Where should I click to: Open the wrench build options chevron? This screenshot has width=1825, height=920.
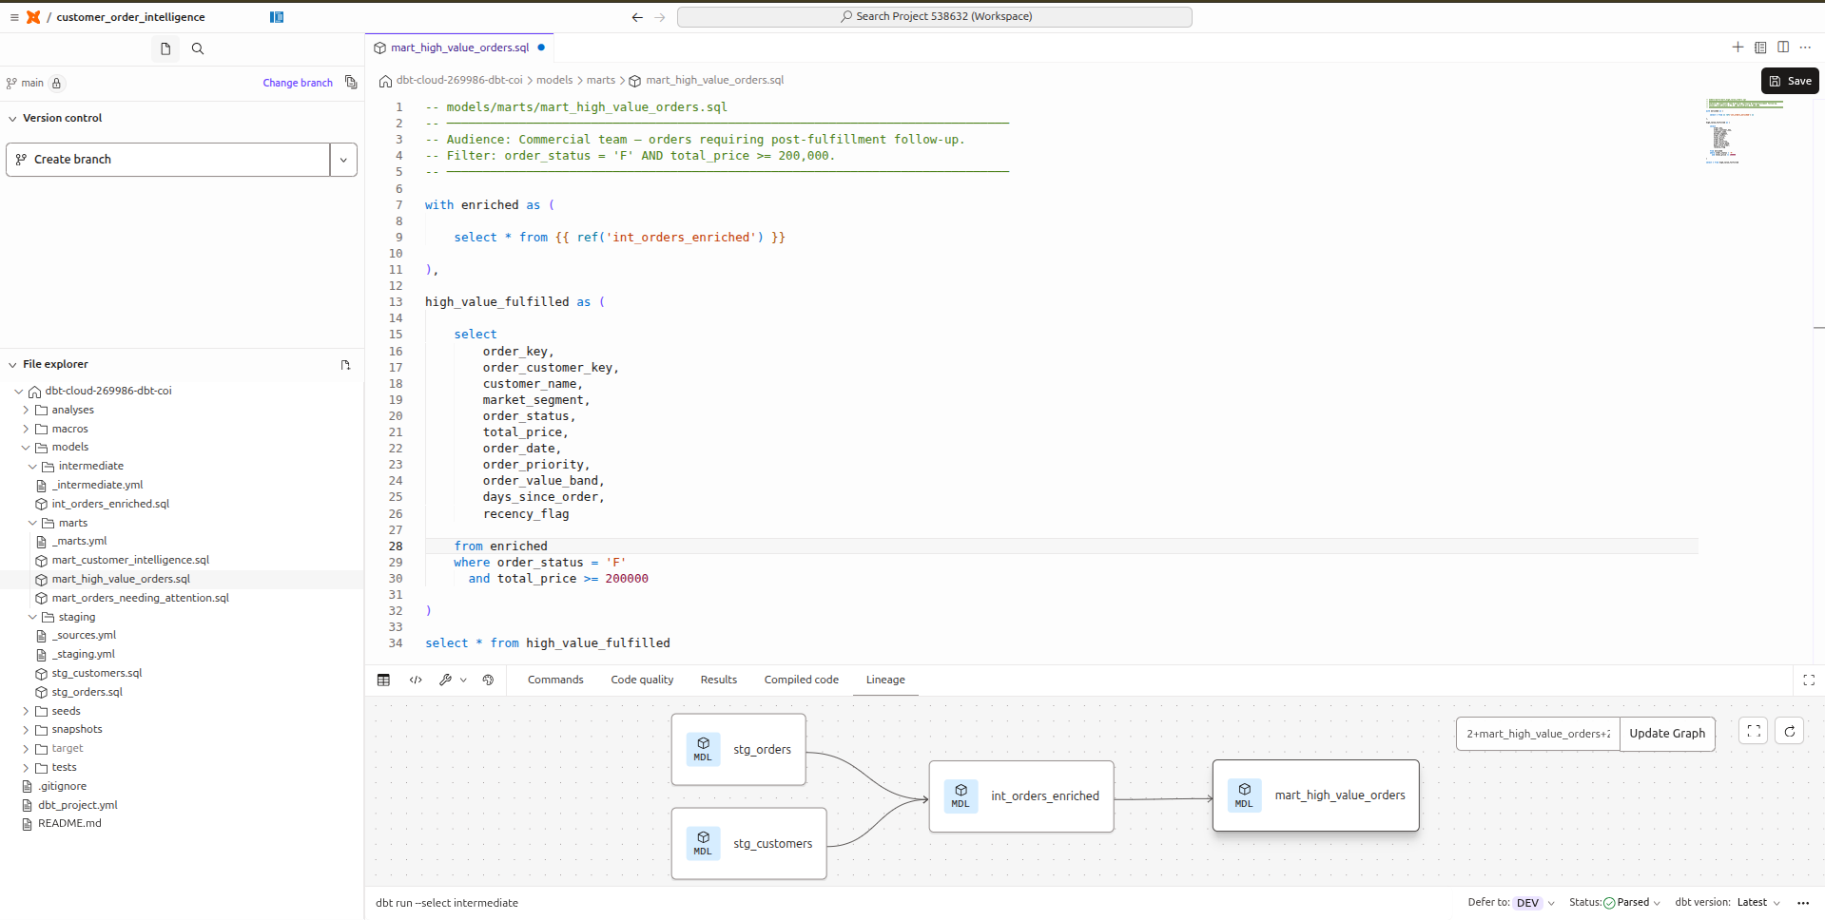(x=463, y=680)
